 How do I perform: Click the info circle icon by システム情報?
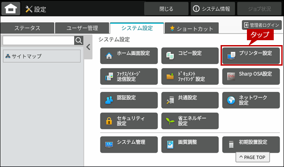196,8
